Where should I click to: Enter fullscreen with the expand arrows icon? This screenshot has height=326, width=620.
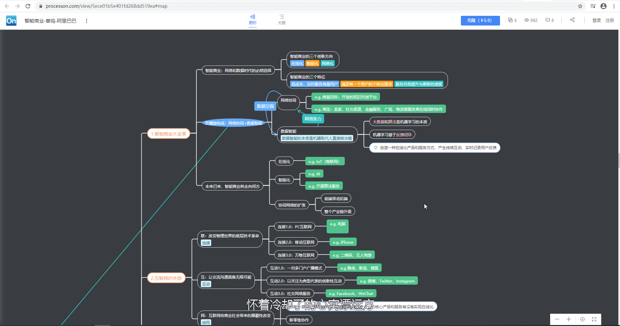[594, 319]
